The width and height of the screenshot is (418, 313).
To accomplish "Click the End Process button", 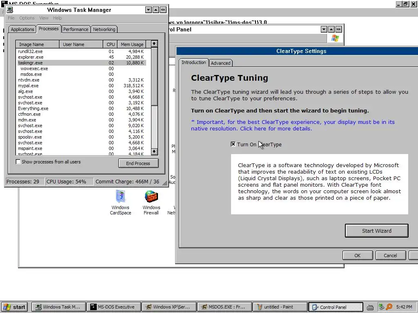I will coord(138,163).
